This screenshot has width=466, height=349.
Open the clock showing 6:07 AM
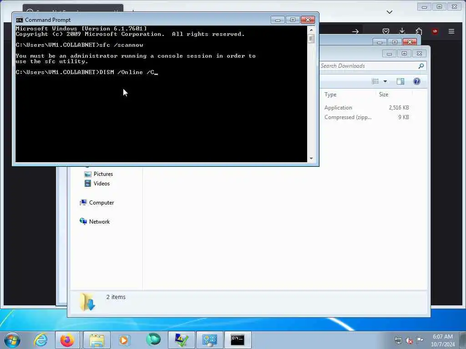443,340
